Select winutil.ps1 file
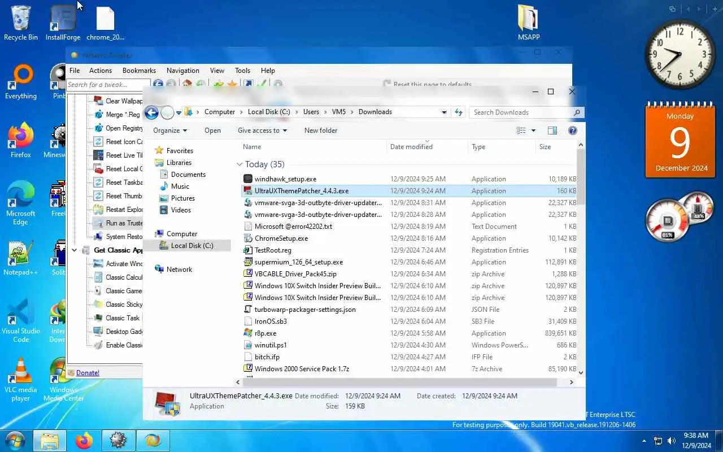This screenshot has height=452, width=723. tap(271, 345)
